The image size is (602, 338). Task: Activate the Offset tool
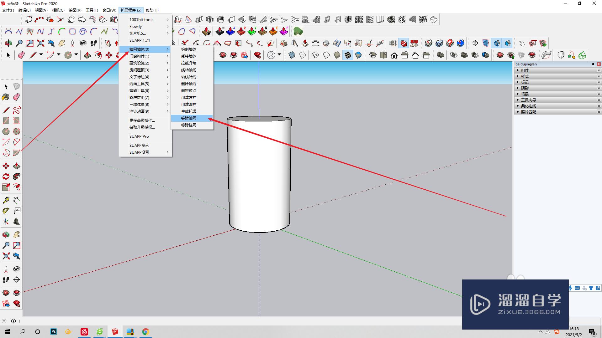[17, 187]
